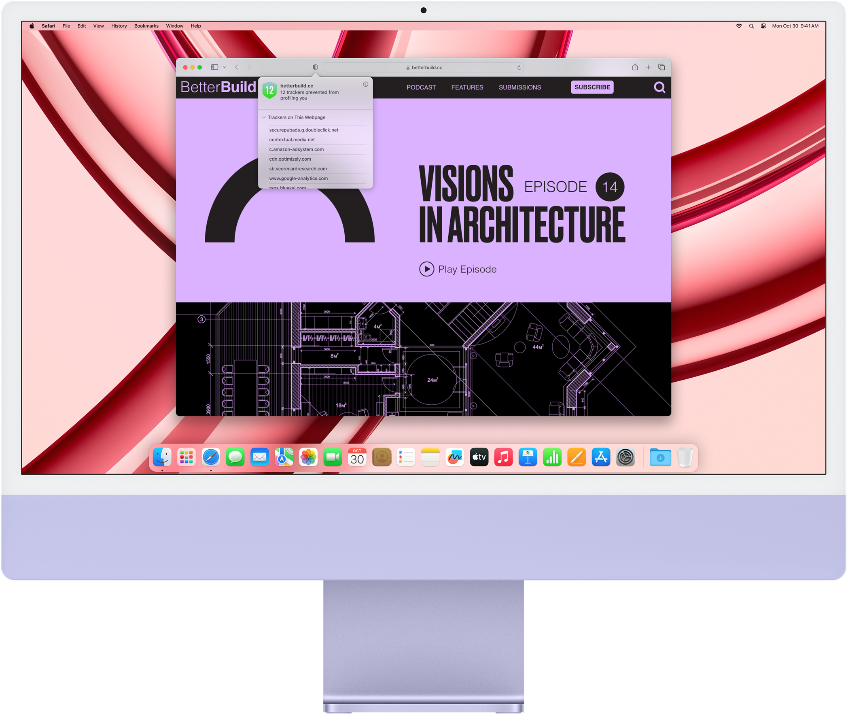Image resolution: width=848 pixels, height=714 pixels.
Task: Open the Apple menu
Action: click(x=32, y=26)
